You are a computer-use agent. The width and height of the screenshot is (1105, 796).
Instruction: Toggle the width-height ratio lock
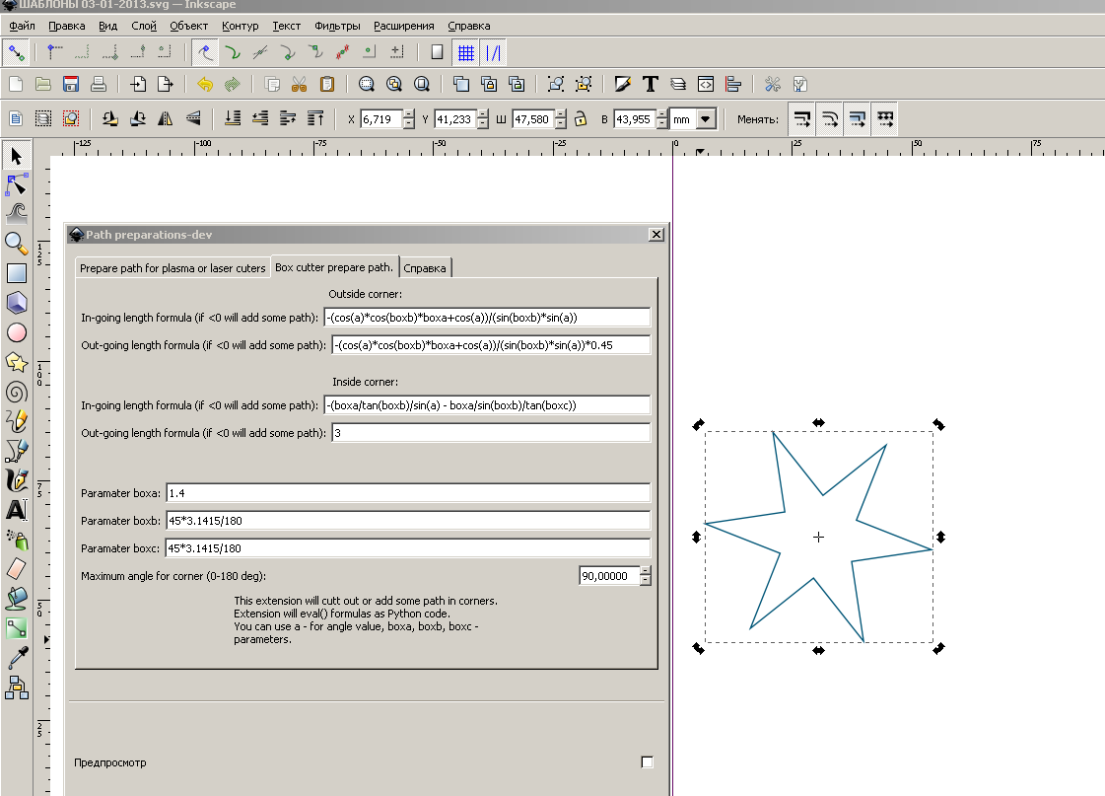point(582,119)
